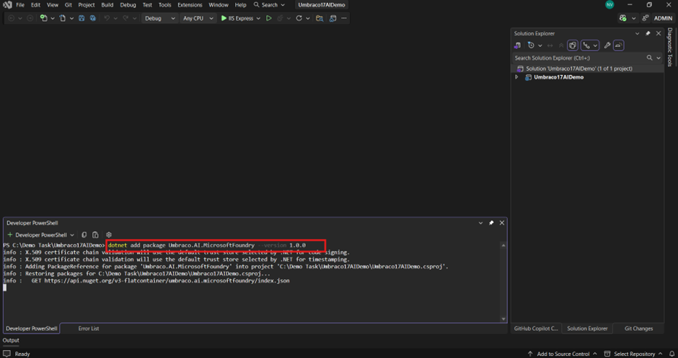678x358 pixels.
Task: Open the Window menu
Action: [x=219, y=5]
